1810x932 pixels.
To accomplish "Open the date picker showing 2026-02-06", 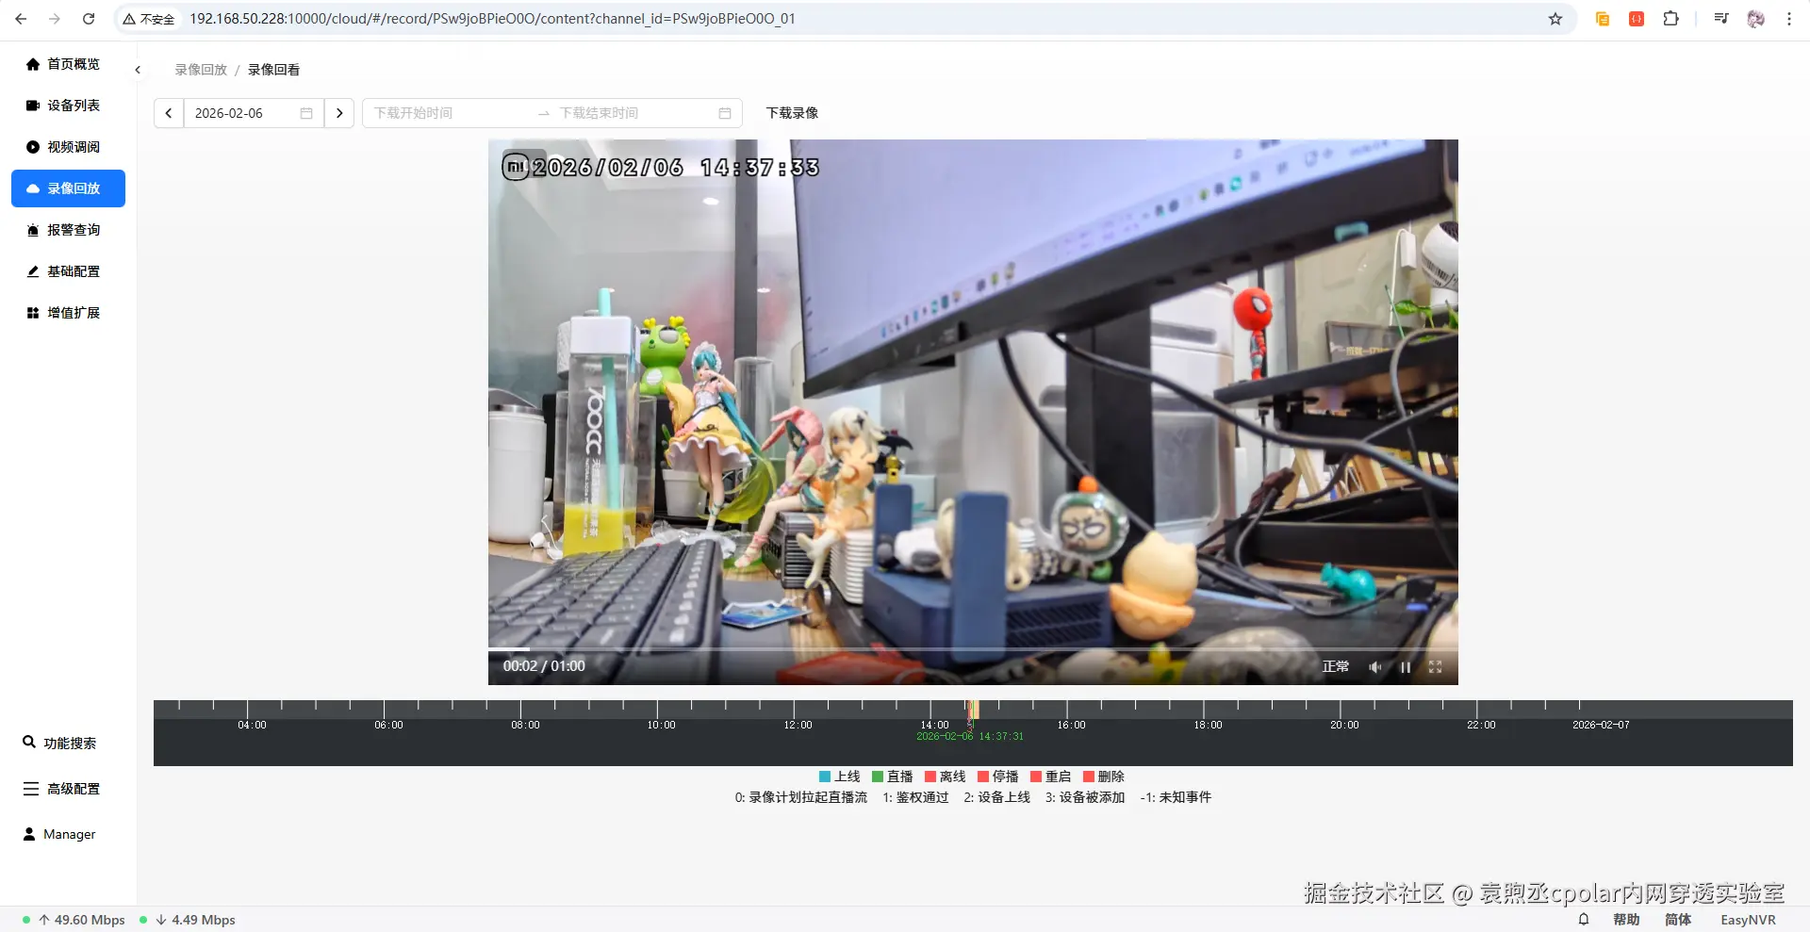I will coord(254,113).
